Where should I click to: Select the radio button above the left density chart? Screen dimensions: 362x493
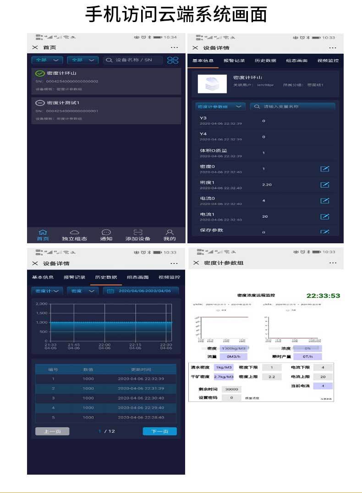pos(218,310)
